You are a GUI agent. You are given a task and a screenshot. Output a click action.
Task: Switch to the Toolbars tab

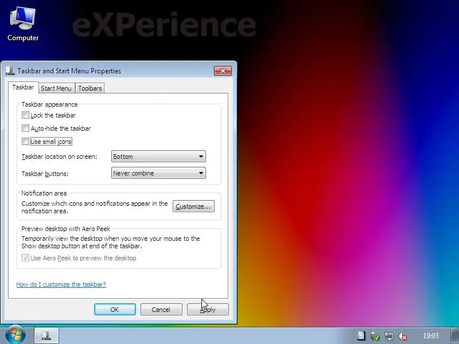pyautogui.click(x=90, y=88)
